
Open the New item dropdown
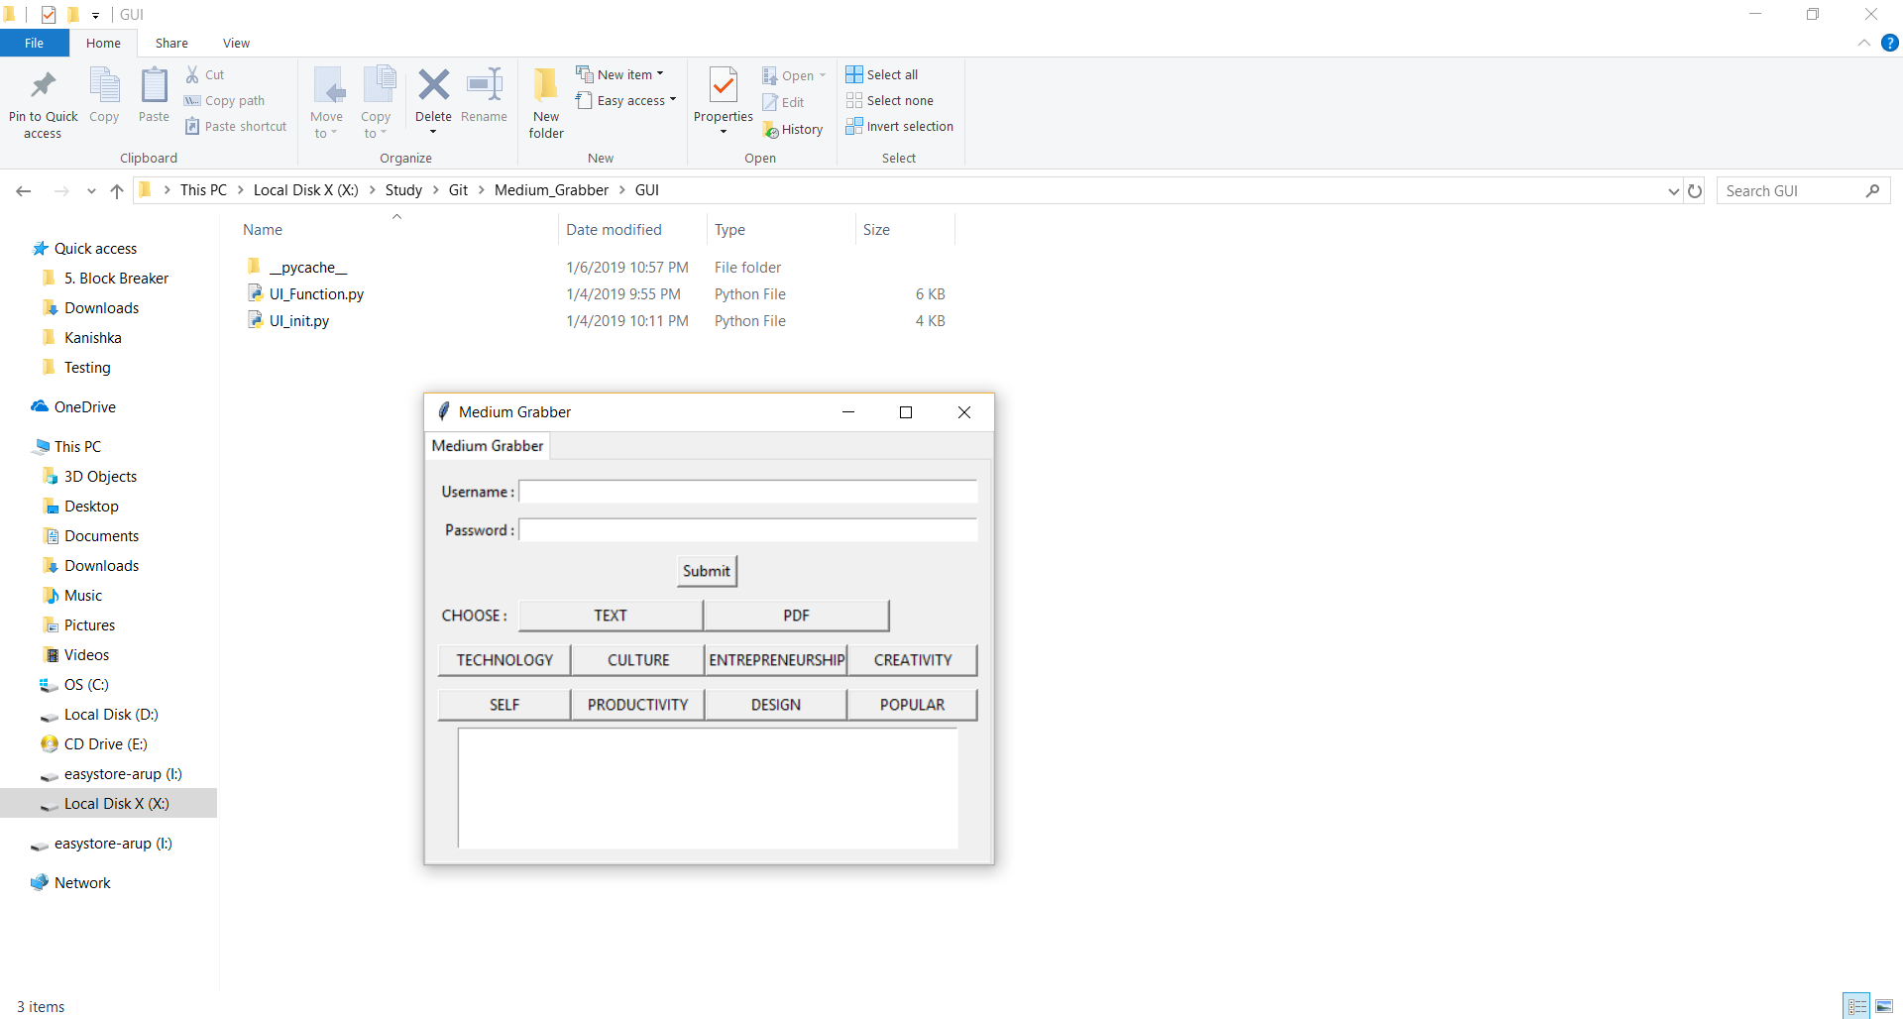pos(620,74)
